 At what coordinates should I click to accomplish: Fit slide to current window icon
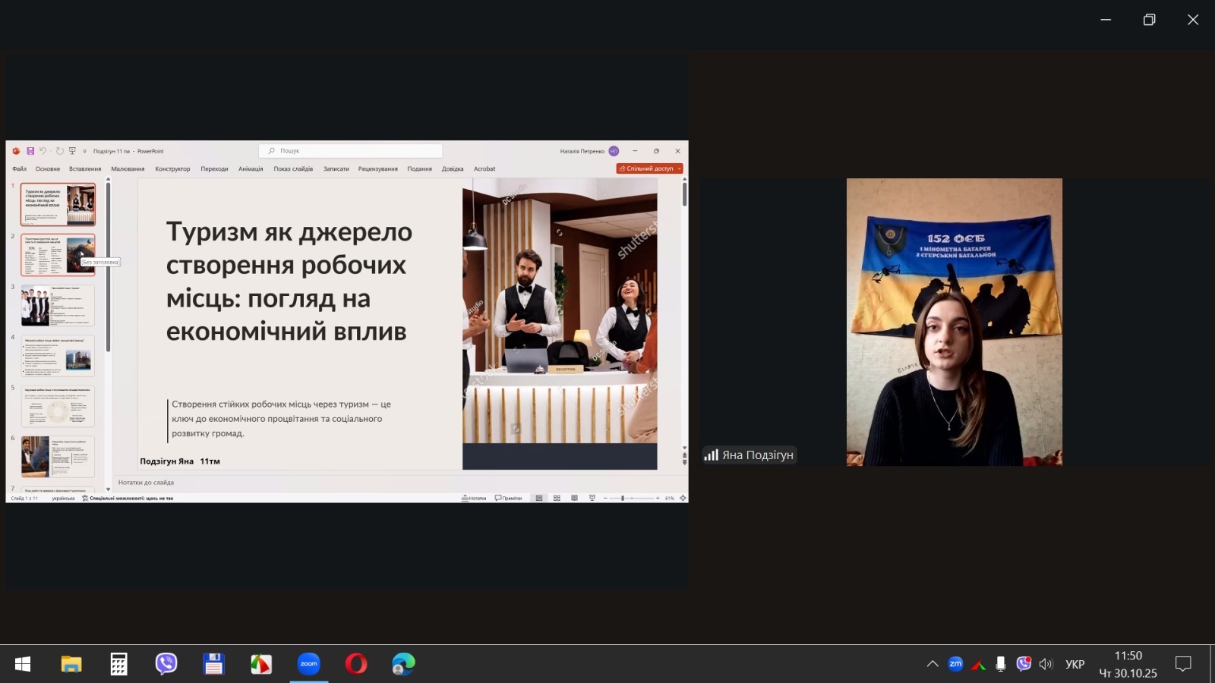[x=683, y=498]
